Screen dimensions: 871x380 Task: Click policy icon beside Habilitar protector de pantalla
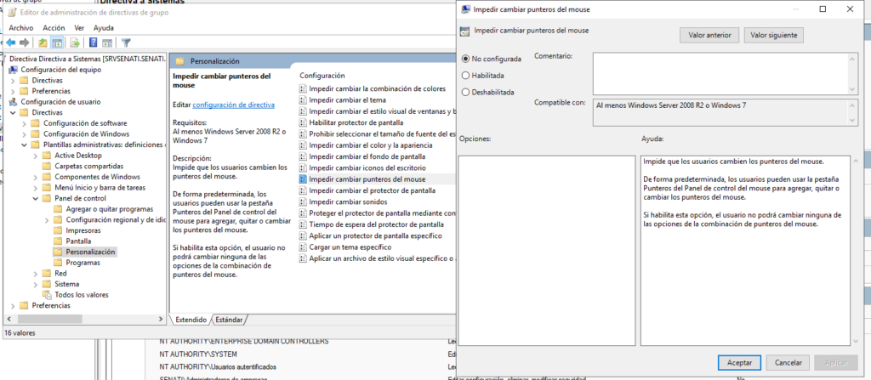click(x=303, y=122)
